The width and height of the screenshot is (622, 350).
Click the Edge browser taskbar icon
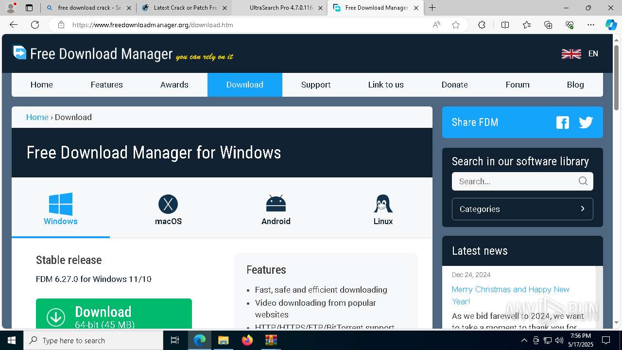pos(200,340)
